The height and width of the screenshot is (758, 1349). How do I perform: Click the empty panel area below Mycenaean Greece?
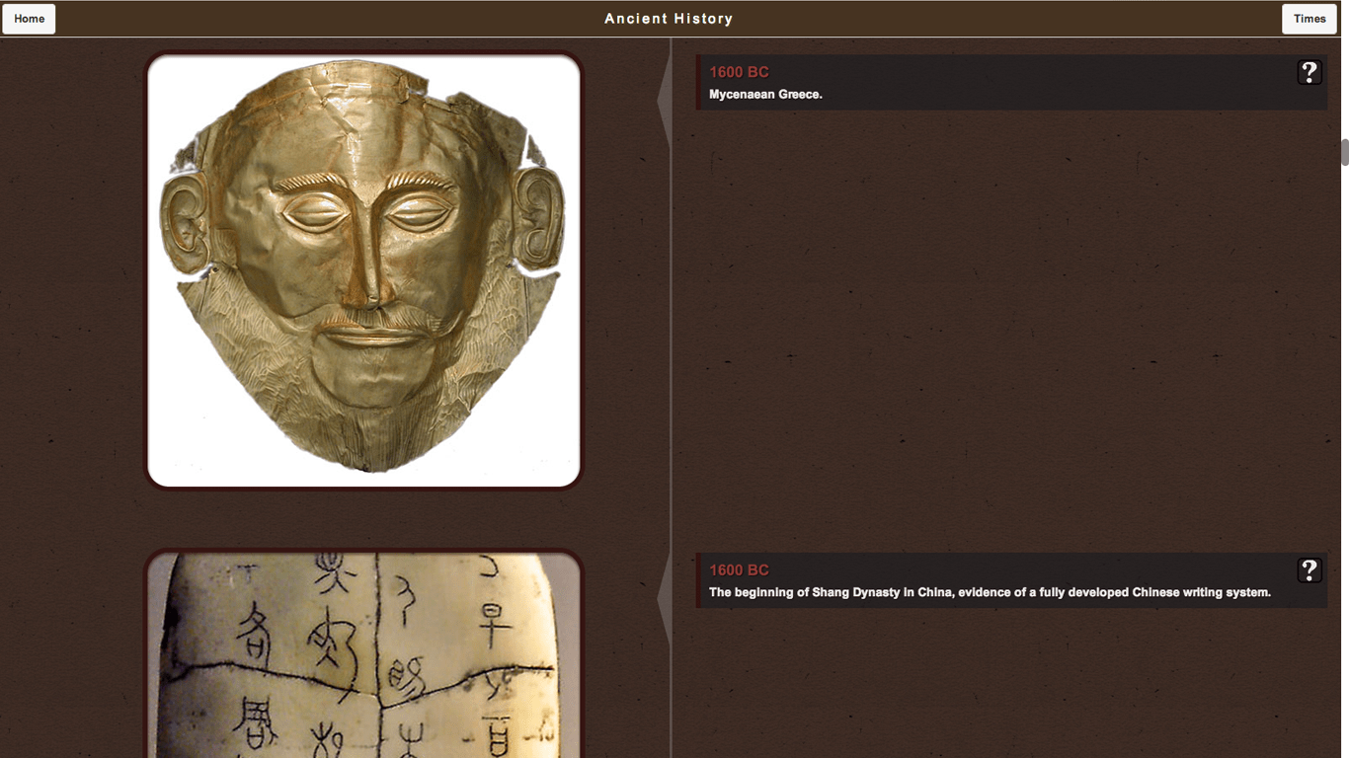click(x=1007, y=326)
